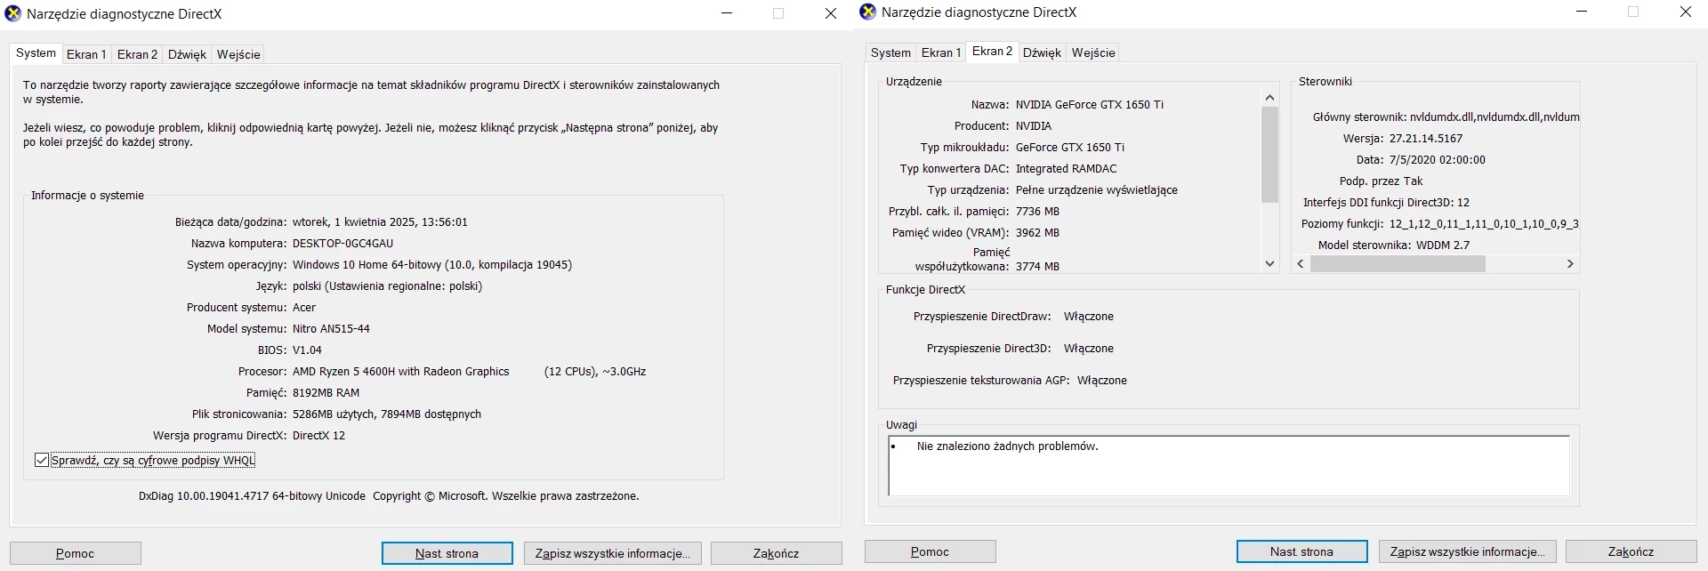
Task: Click computer name DESKTOP-0GC4GAU
Action: click(342, 243)
